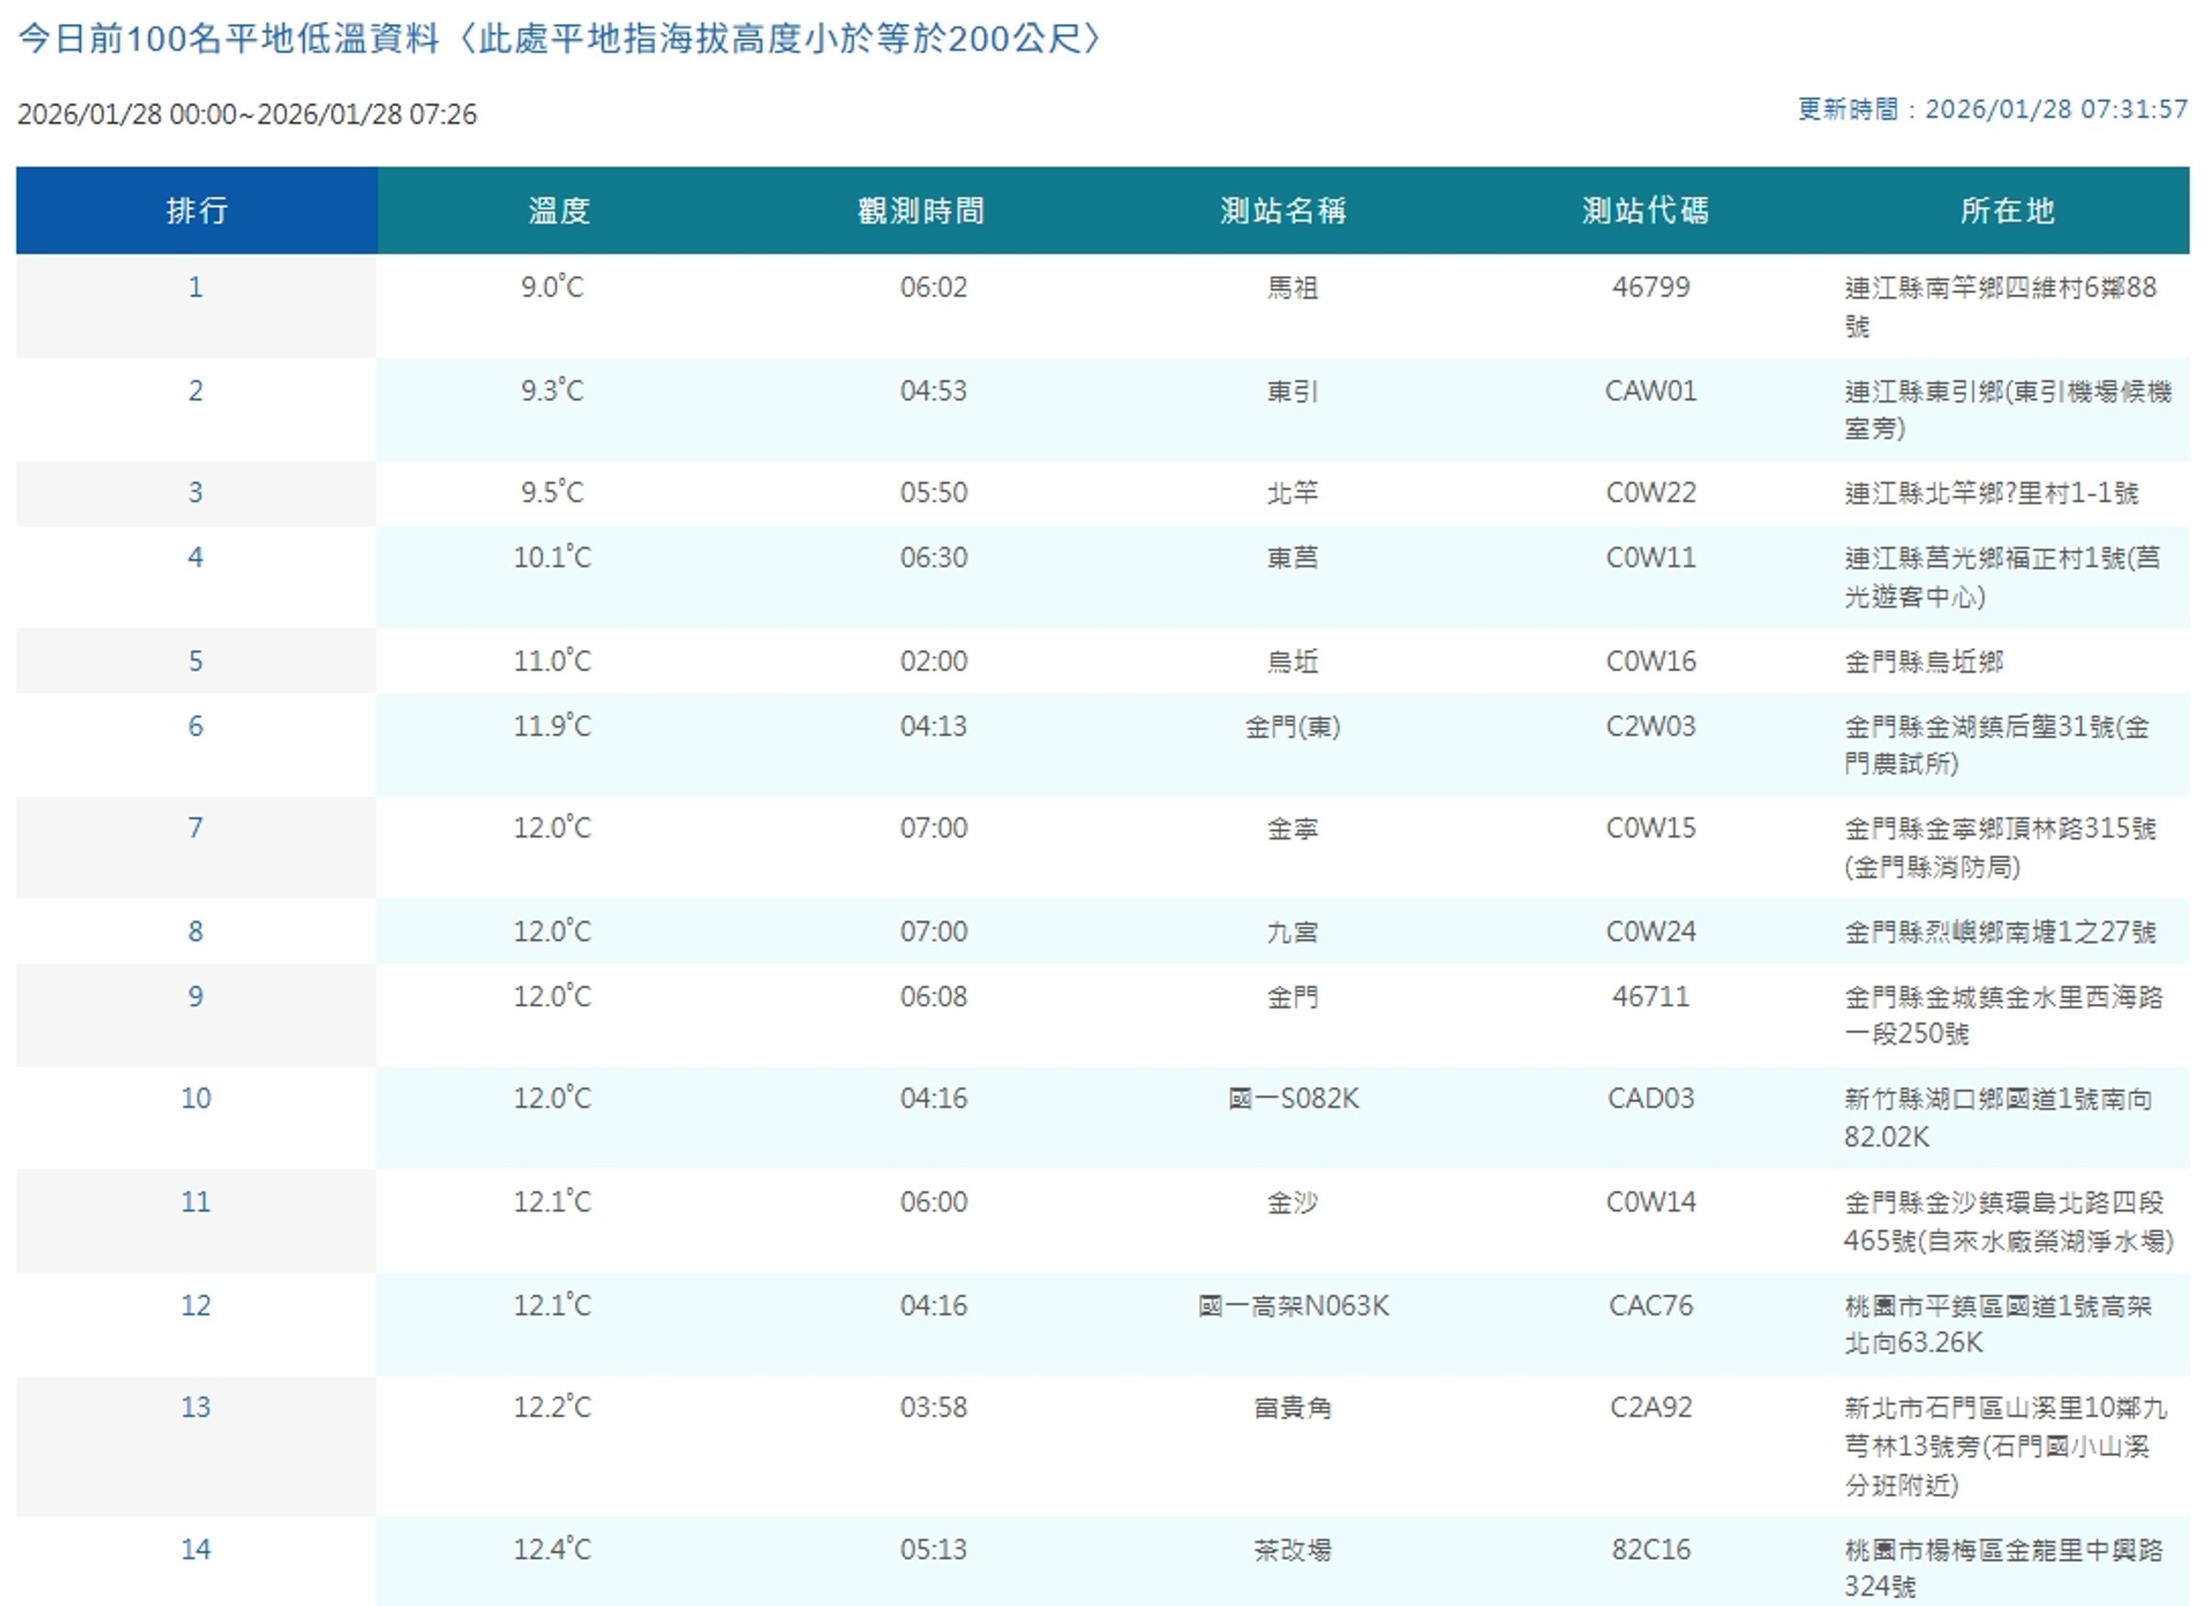Select station name 金沙
The image size is (2206, 1606).
pyautogui.click(x=1292, y=1203)
